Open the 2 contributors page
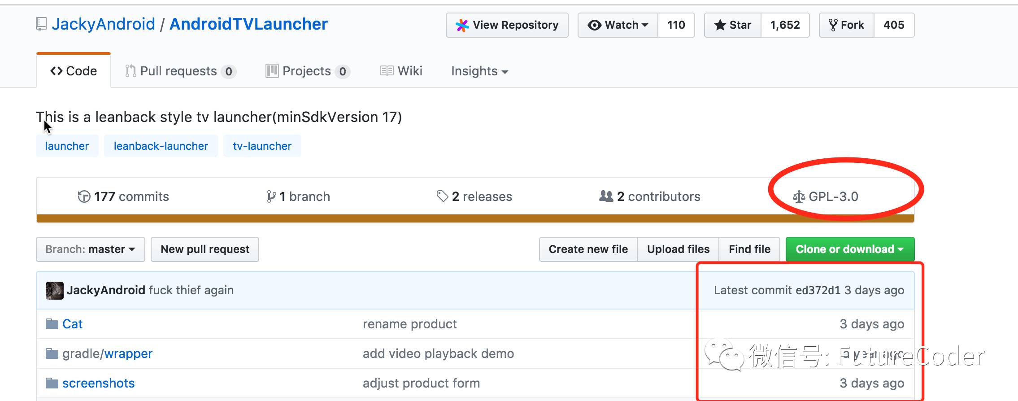 click(650, 196)
